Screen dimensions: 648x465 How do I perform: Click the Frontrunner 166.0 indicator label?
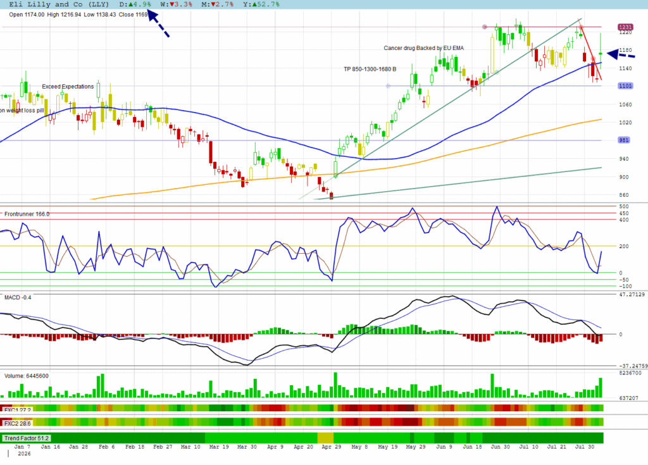click(x=27, y=214)
